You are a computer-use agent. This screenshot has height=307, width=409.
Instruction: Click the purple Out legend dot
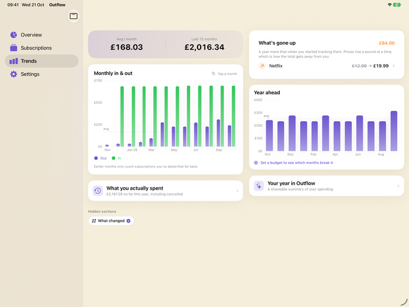pyautogui.click(x=96, y=158)
